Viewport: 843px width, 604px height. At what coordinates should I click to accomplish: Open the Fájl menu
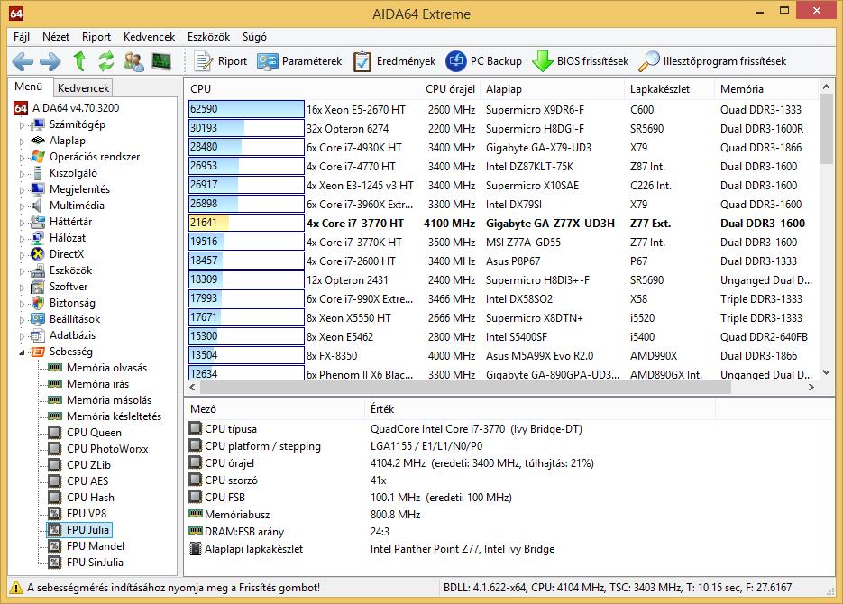[x=22, y=37]
